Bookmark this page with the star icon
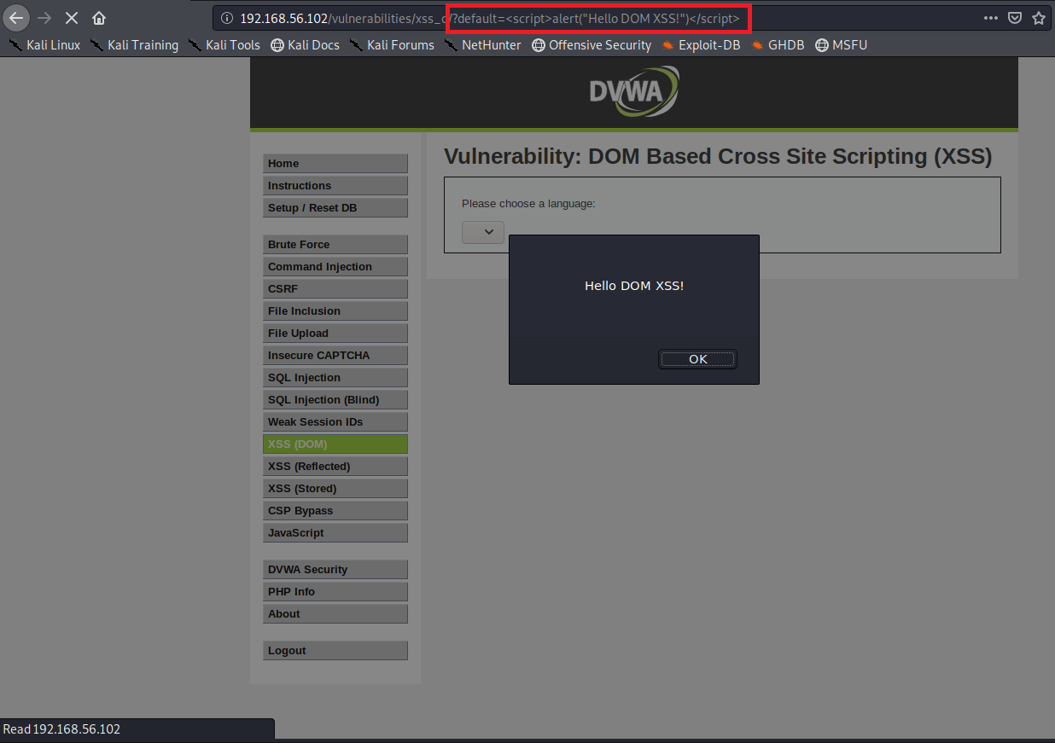Image resolution: width=1055 pixels, height=743 pixels. 1039,18
